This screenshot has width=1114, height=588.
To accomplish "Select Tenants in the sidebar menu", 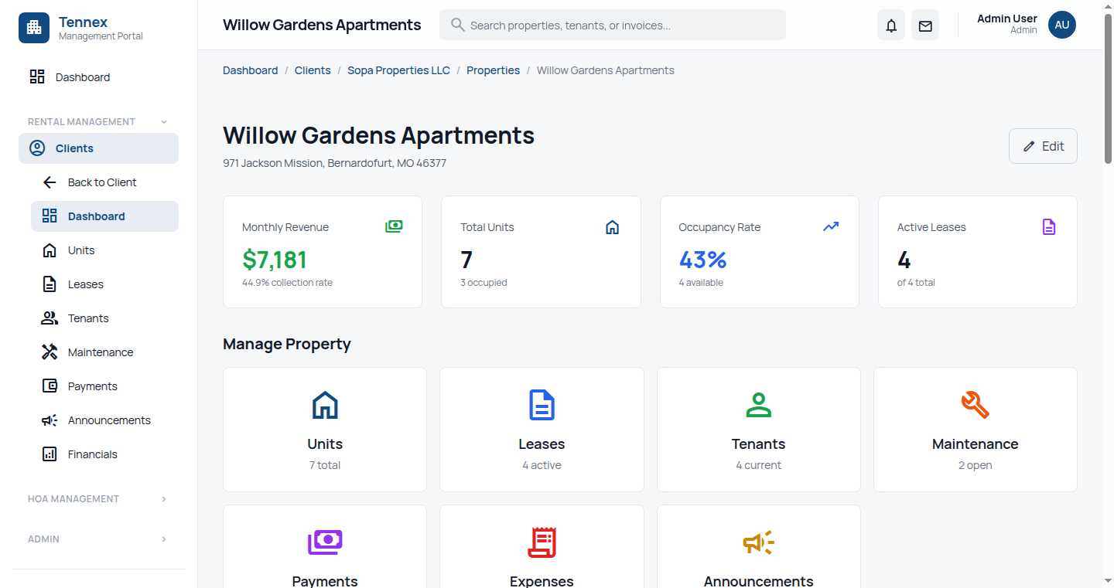I will click(x=88, y=318).
